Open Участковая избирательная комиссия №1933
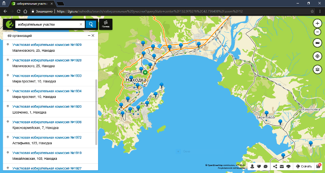This screenshot has height=173, width=325. [47, 75]
